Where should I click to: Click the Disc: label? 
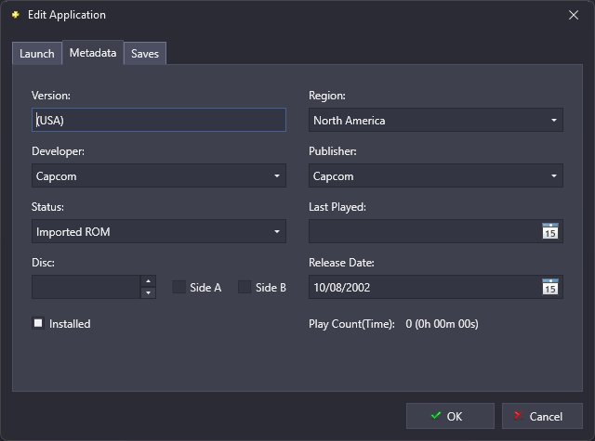pyautogui.click(x=43, y=263)
